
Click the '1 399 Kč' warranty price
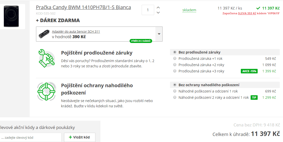269,71
